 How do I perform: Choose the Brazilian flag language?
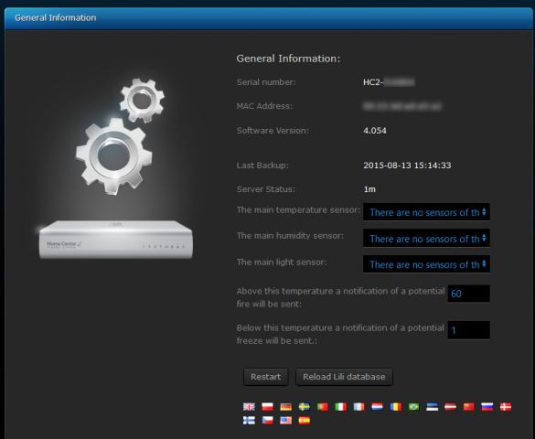pos(414,407)
